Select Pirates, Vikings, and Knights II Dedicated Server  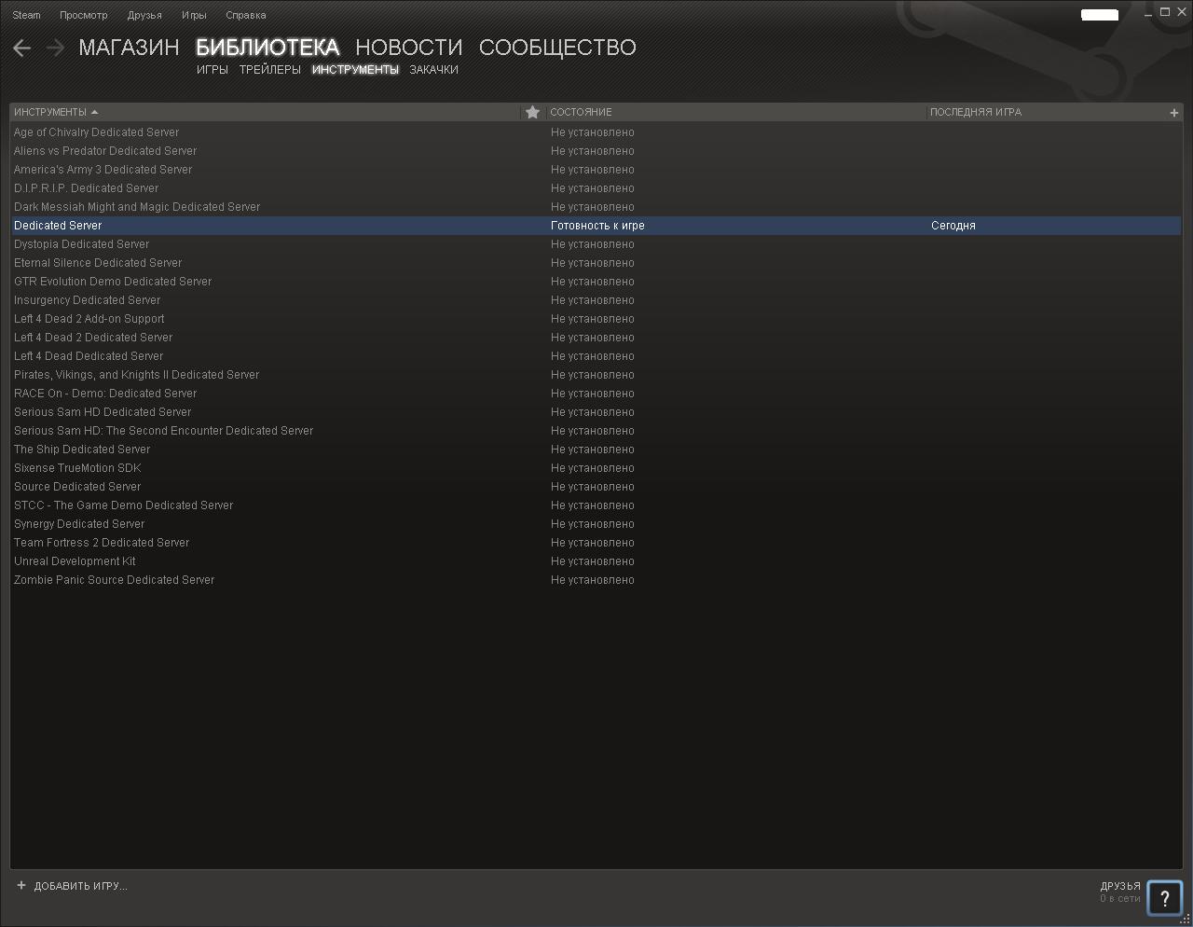(596, 375)
